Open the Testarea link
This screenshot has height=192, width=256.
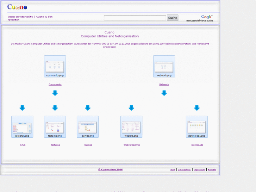click(x=55, y=145)
